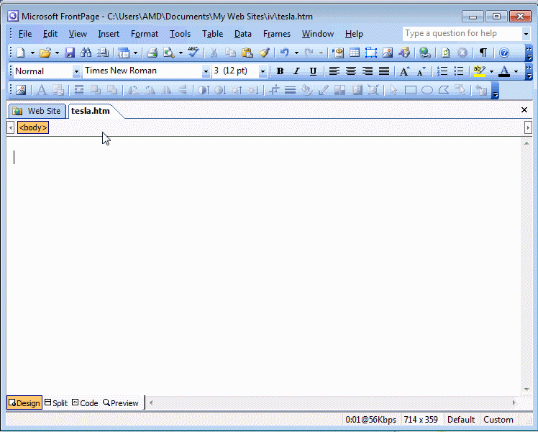Switch to the Web Site tab
538x432 pixels.
tap(37, 111)
